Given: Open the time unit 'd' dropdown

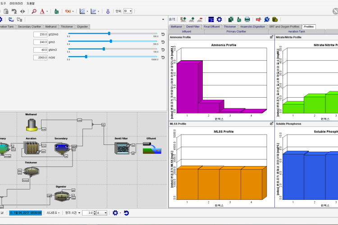Looking at the screenshot, I should coord(102,213).
